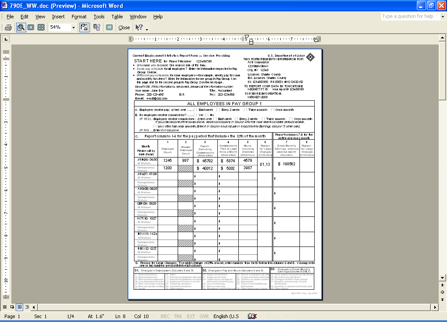
Task: Click the 'Type a question for help' box
Action: coord(410,16)
